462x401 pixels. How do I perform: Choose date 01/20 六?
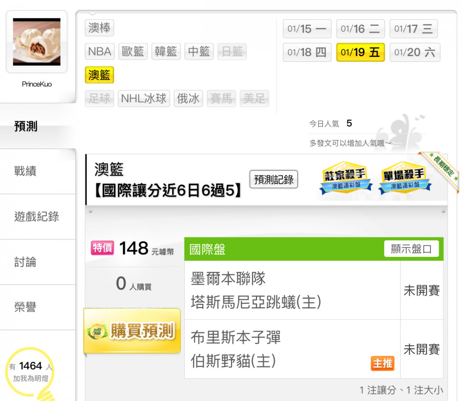[x=415, y=52]
